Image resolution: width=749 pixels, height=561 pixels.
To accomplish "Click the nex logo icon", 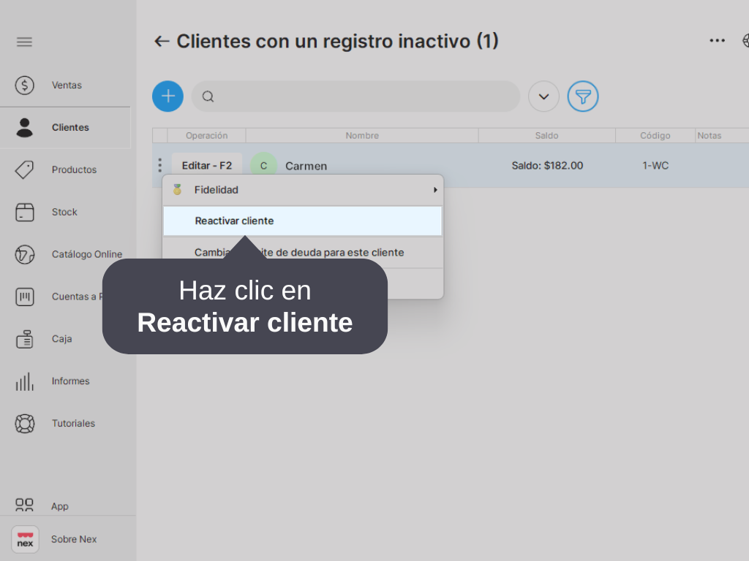I will (x=25, y=540).
